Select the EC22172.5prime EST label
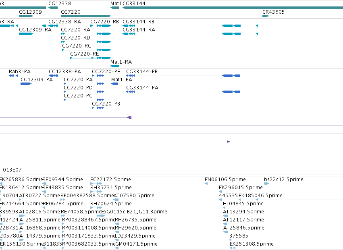 pos(111,180)
